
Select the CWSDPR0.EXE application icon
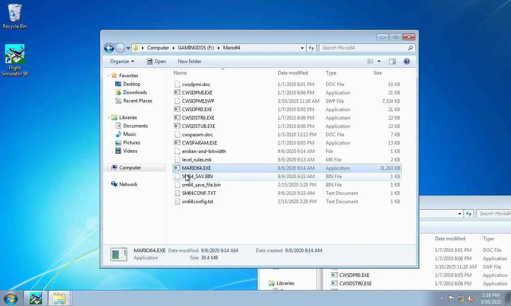[x=178, y=110]
